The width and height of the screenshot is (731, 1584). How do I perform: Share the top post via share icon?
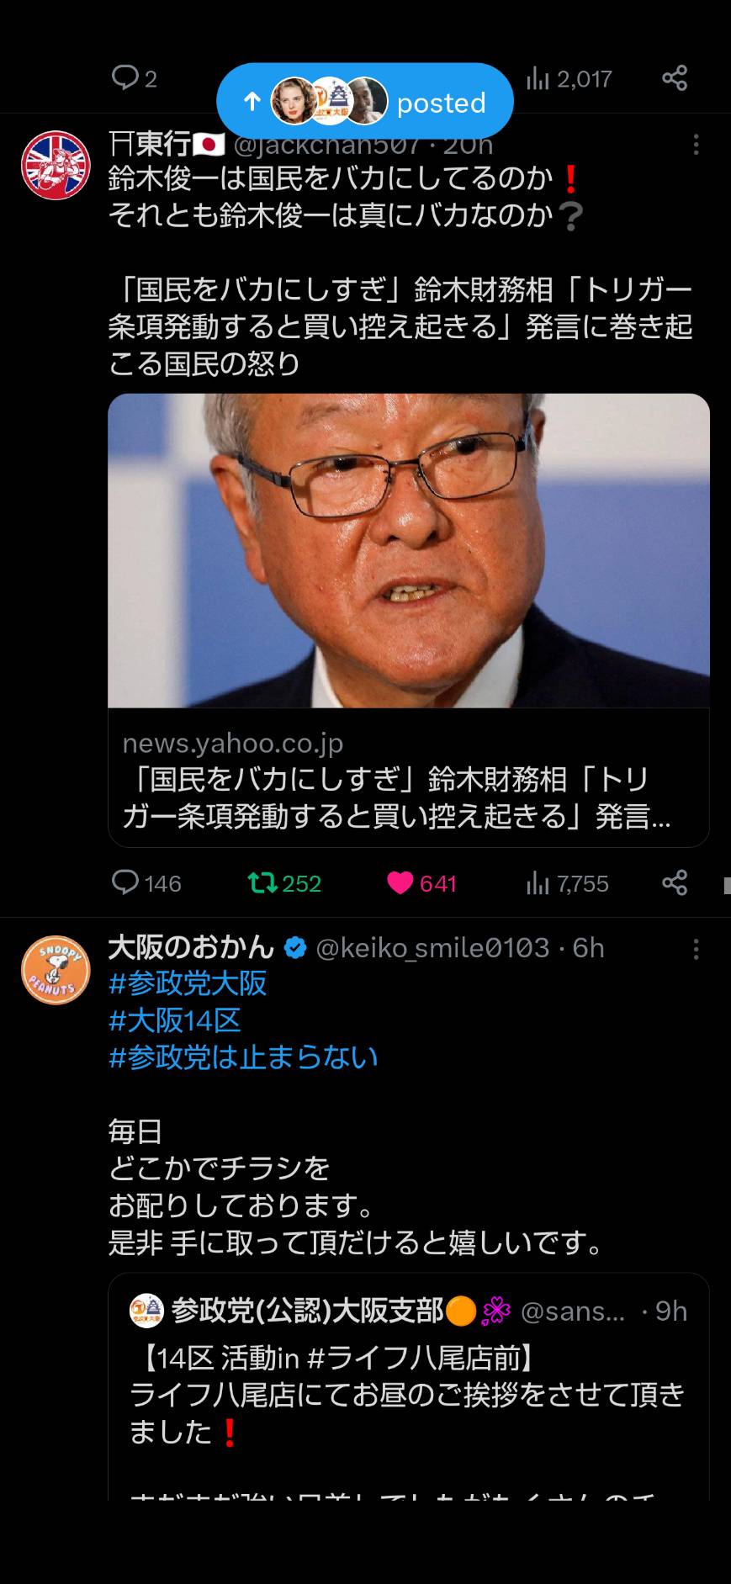675,78
